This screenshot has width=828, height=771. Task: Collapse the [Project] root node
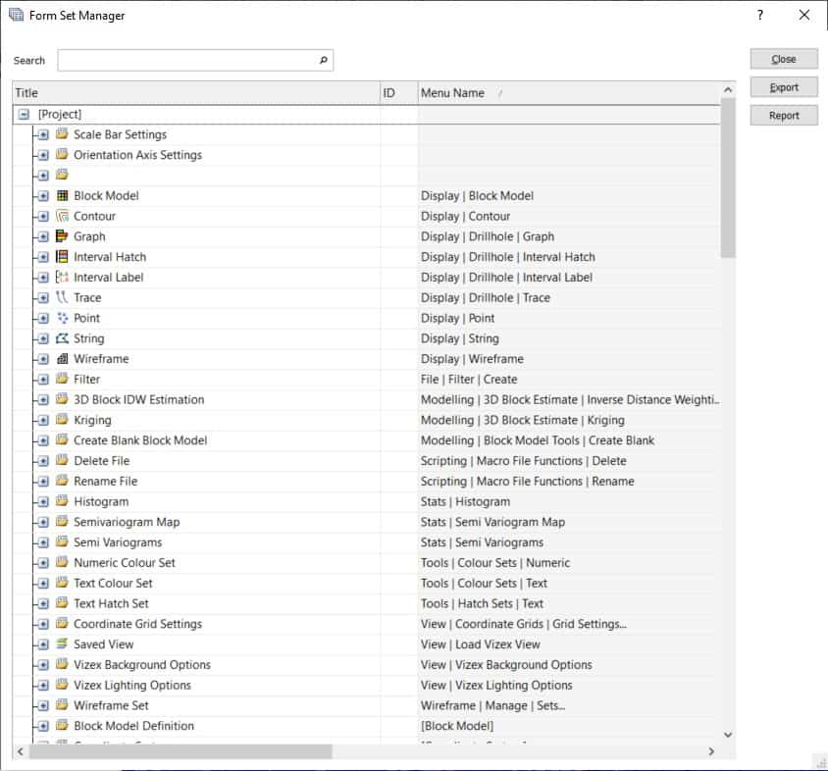pos(25,115)
